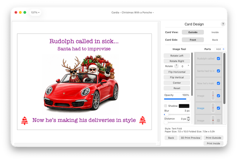
Task: Select the first Image part thumbnail
Action: tap(213, 96)
